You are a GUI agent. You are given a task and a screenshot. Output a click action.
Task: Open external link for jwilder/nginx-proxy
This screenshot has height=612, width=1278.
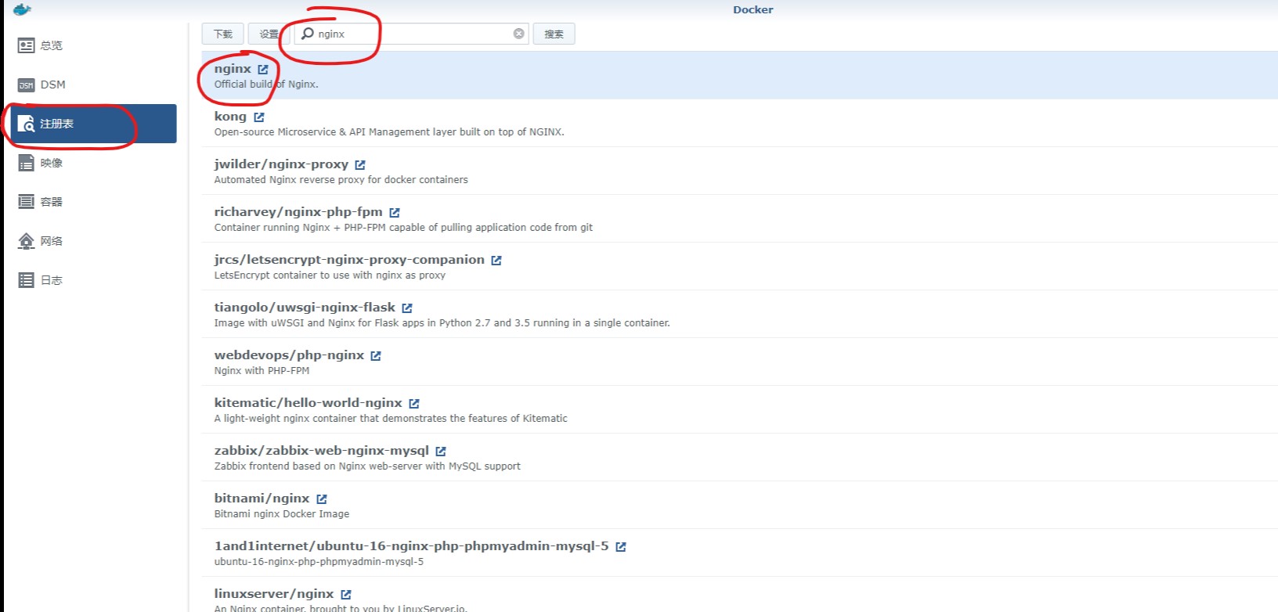coord(360,165)
